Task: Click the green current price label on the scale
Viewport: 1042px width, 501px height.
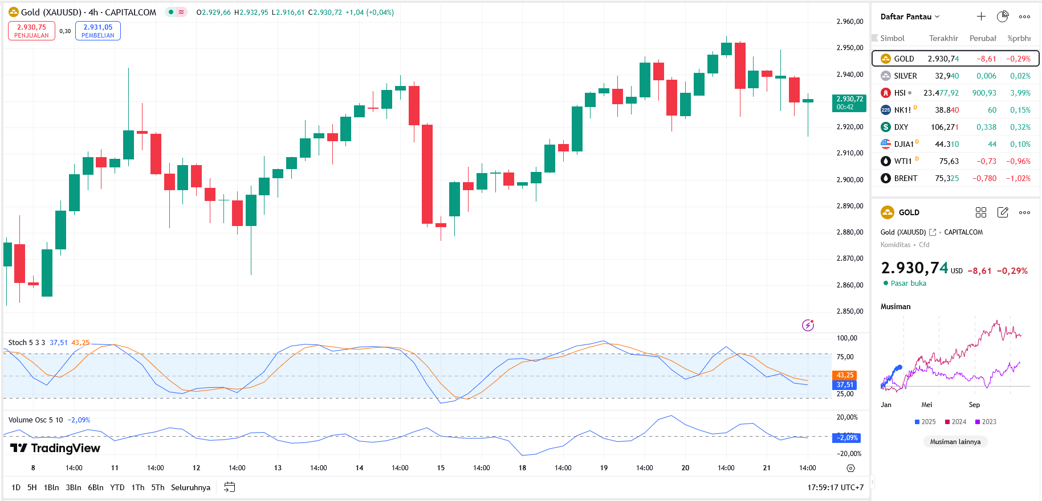Action: 849,103
